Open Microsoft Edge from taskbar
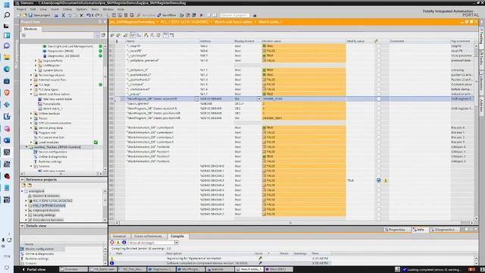 [7, 69]
